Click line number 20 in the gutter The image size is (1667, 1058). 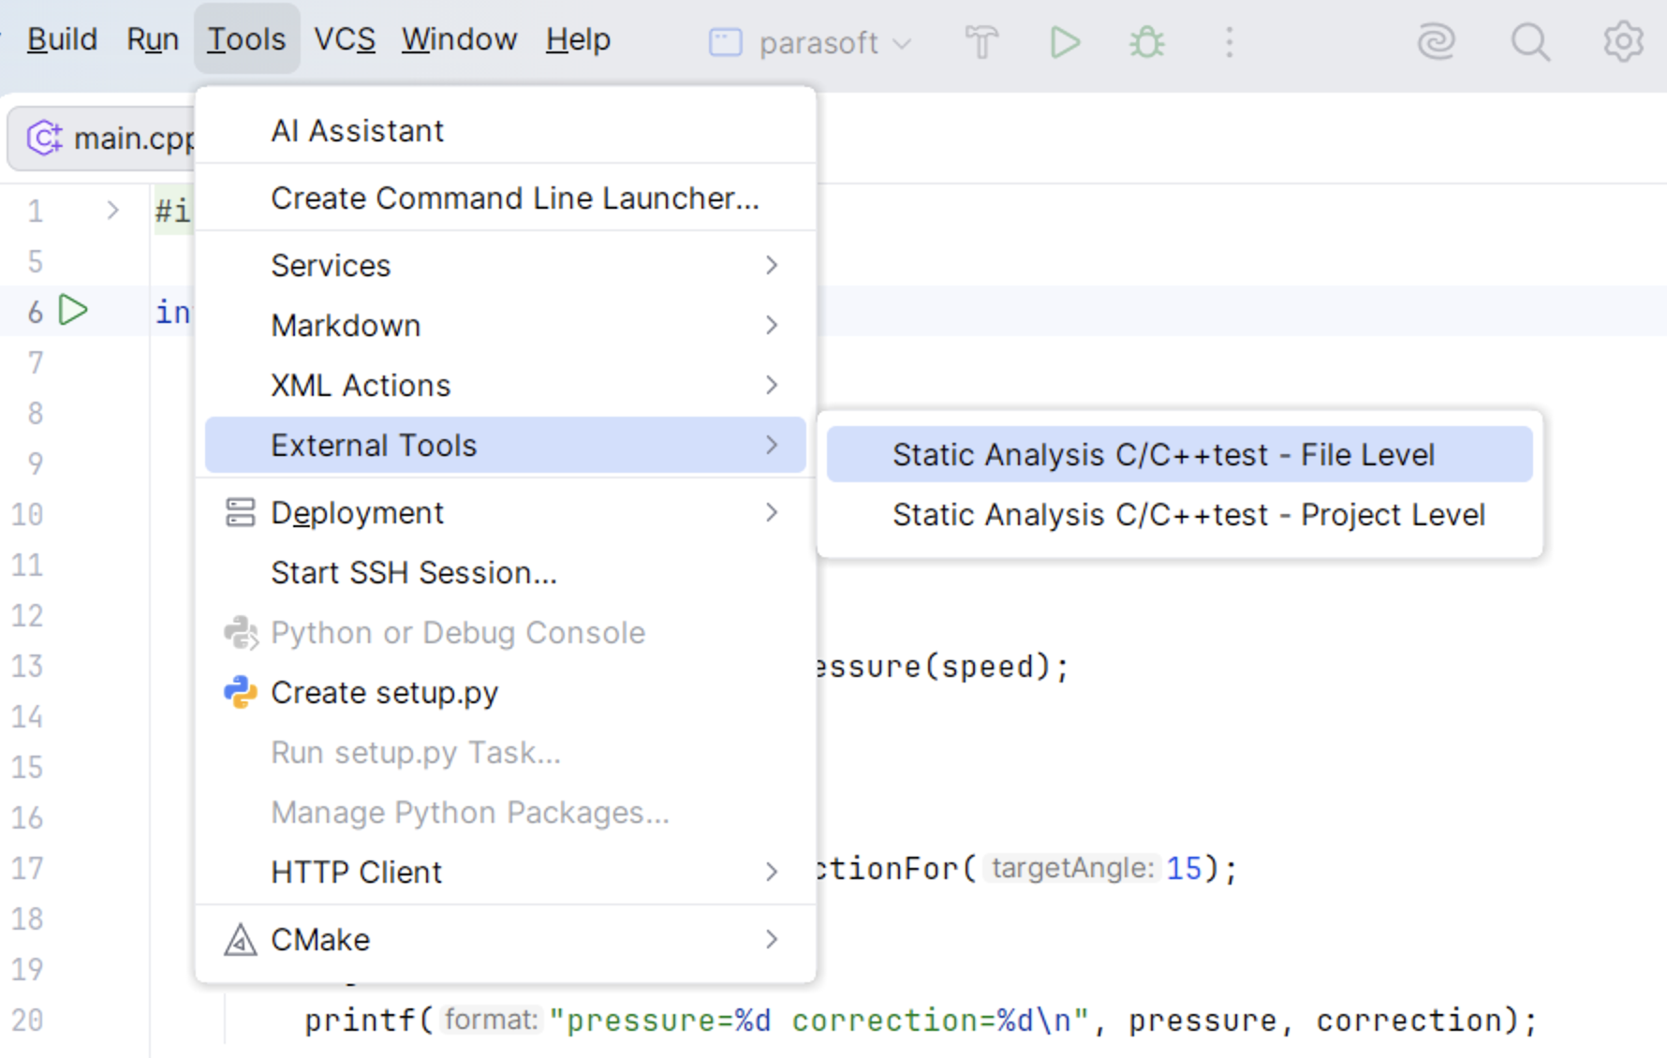(x=27, y=1020)
